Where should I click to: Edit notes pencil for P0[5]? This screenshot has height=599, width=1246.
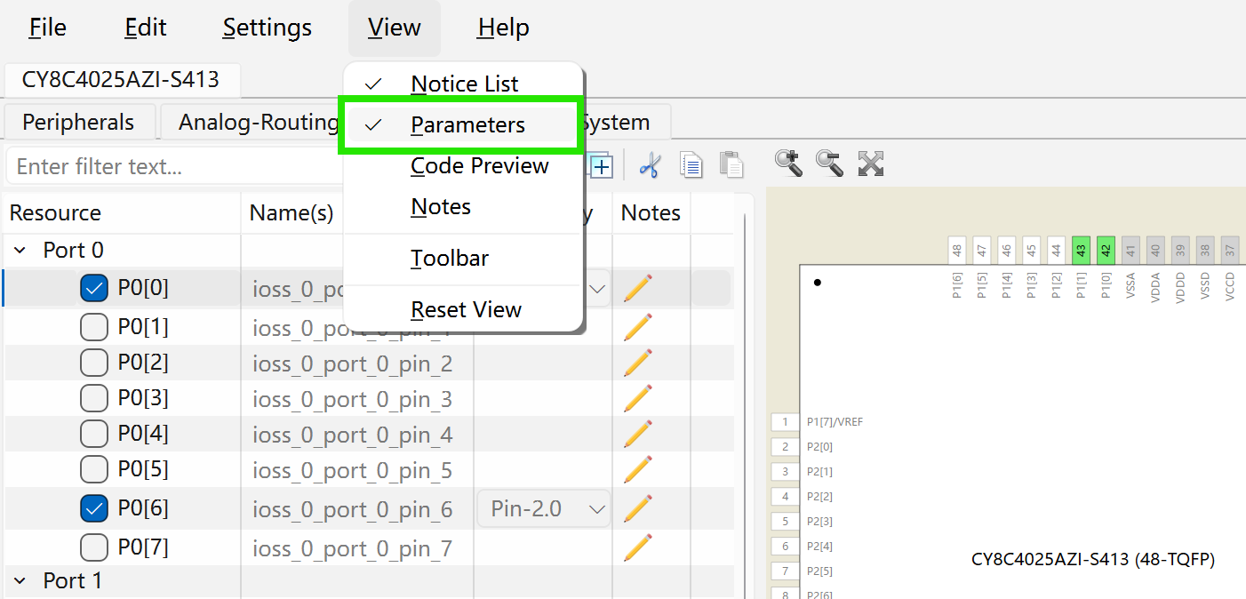coord(638,469)
